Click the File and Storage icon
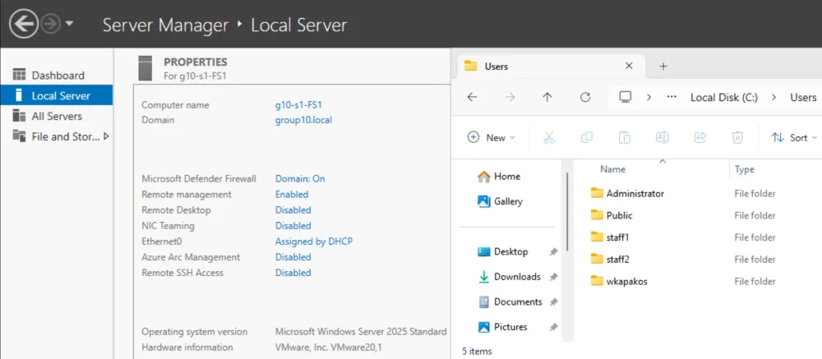This screenshot has height=359, width=822. click(20, 136)
